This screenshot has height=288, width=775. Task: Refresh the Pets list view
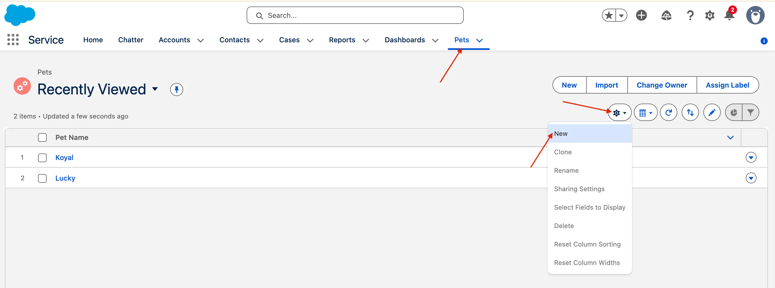pyautogui.click(x=668, y=113)
